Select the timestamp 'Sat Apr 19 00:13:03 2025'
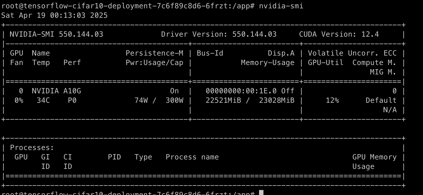The width and height of the screenshot is (423, 195). click(x=54, y=15)
